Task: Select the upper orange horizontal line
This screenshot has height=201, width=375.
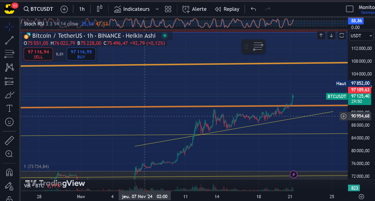Action: click(x=184, y=64)
